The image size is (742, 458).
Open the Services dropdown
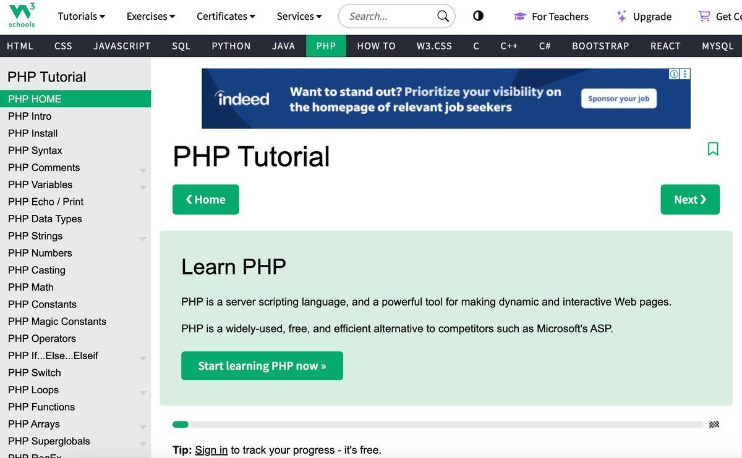coord(299,16)
